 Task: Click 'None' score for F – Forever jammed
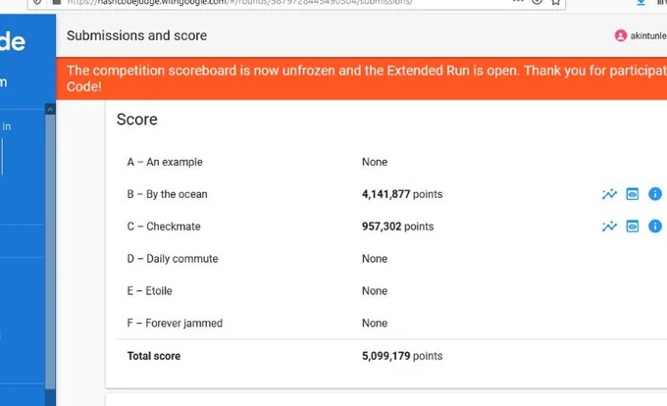[375, 323]
